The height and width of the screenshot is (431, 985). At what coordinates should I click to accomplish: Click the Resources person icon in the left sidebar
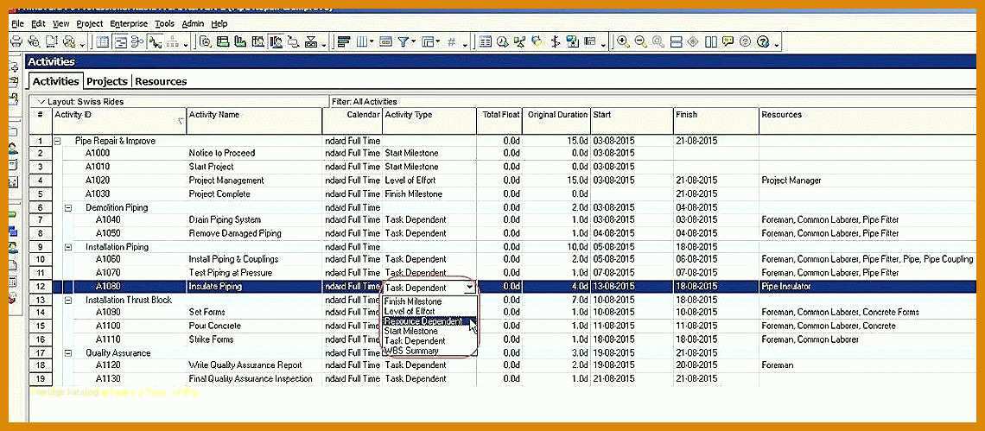[13, 149]
